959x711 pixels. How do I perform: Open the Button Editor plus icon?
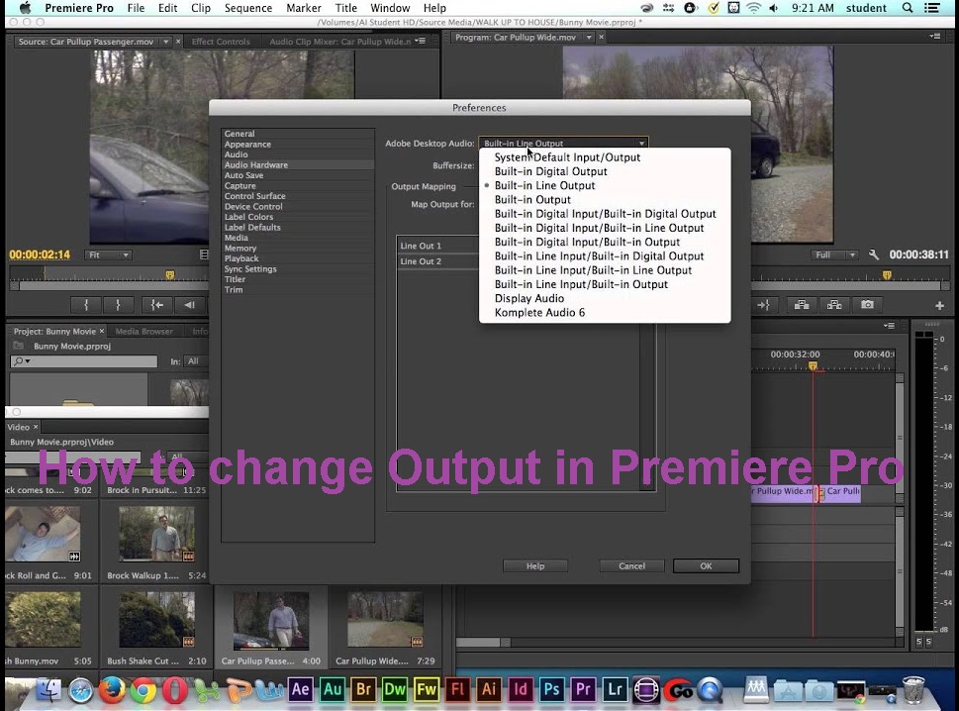tap(938, 304)
